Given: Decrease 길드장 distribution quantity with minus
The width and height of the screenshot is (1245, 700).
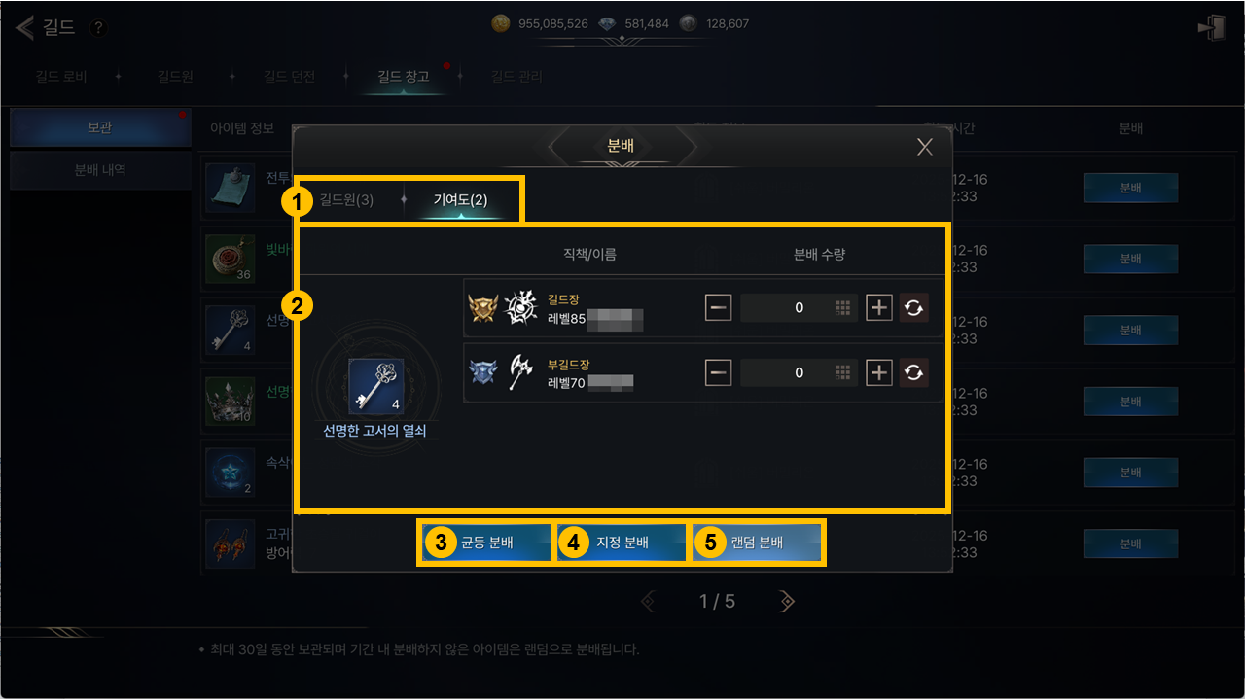Looking at the screenshot, I should click(x=719, y=308).
